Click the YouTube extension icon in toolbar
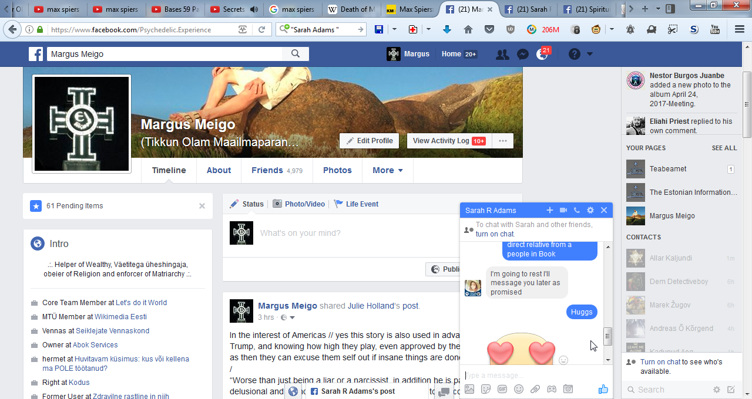This screenshot has height=399, width=752. tap(715, 29)
